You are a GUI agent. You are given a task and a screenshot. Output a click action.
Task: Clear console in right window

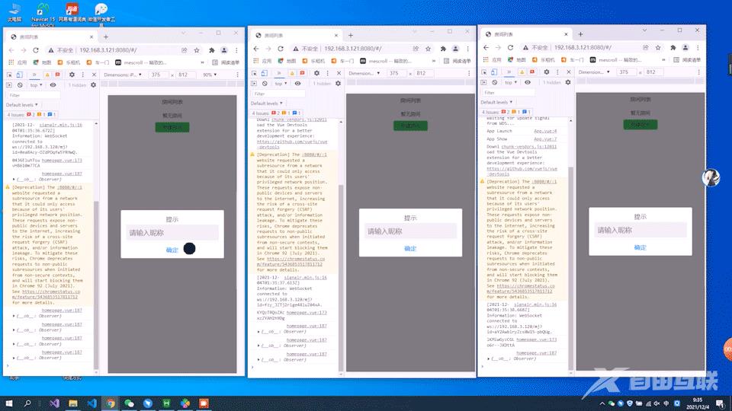(x=494, y=82)
